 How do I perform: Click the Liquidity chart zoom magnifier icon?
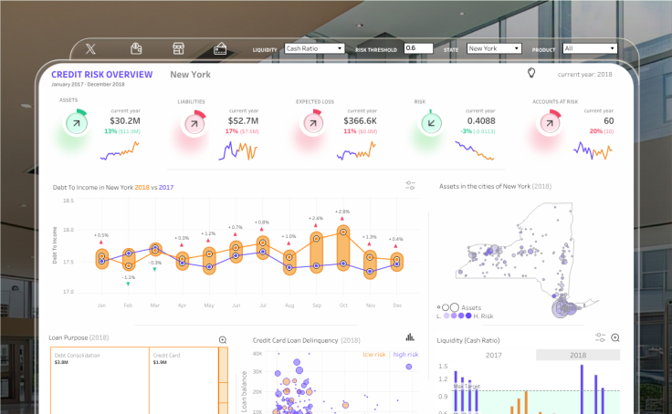pos(615,337)
